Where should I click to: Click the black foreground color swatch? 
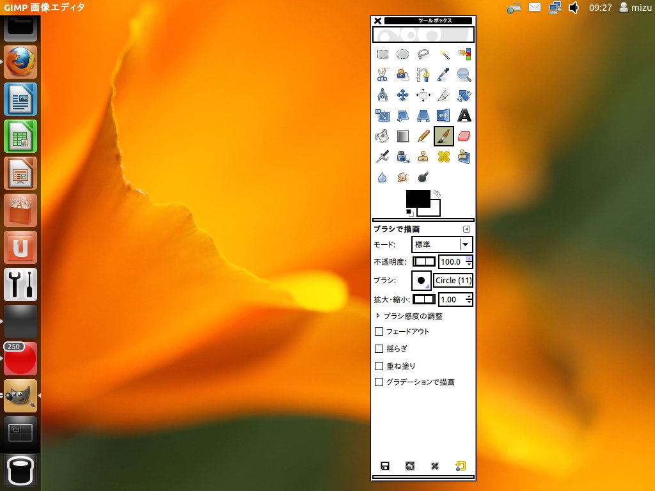pos(420,200)
